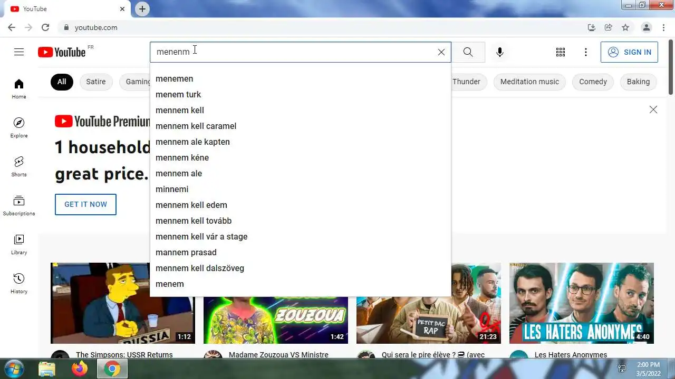Image resolution: width=675 pixels, height=379 pixels.
Task: Choose the 'mennem ale' suggestion
Action: 301,173
